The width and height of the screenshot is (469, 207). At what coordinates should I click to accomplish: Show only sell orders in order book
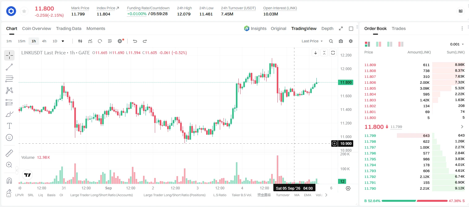401,44
